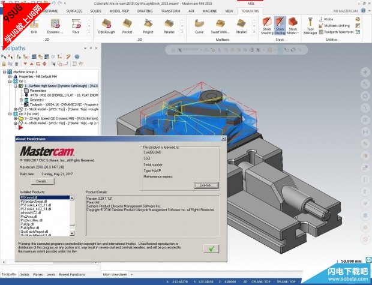372x285 pixels.
Task: Click the Mastercam help icon near MY MASTERCAM
Action: 363,11
